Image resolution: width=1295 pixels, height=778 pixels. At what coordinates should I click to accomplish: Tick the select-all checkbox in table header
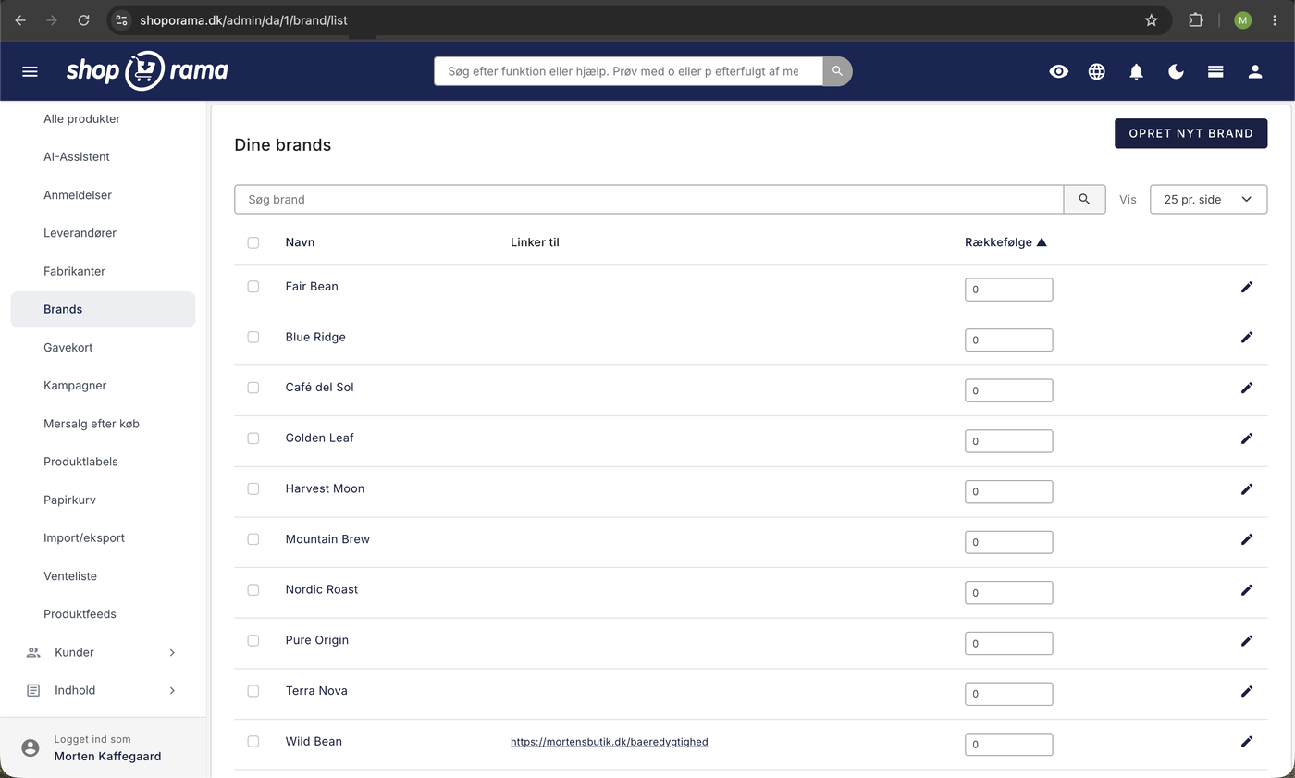tap(253, 242)
